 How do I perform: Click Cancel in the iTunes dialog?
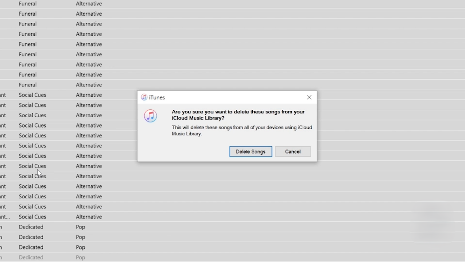click(293, 152)
